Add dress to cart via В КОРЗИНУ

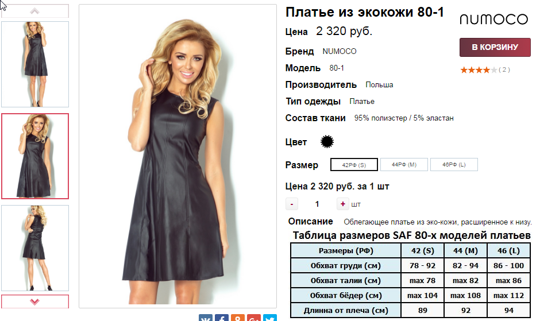(x=495, y=47)
